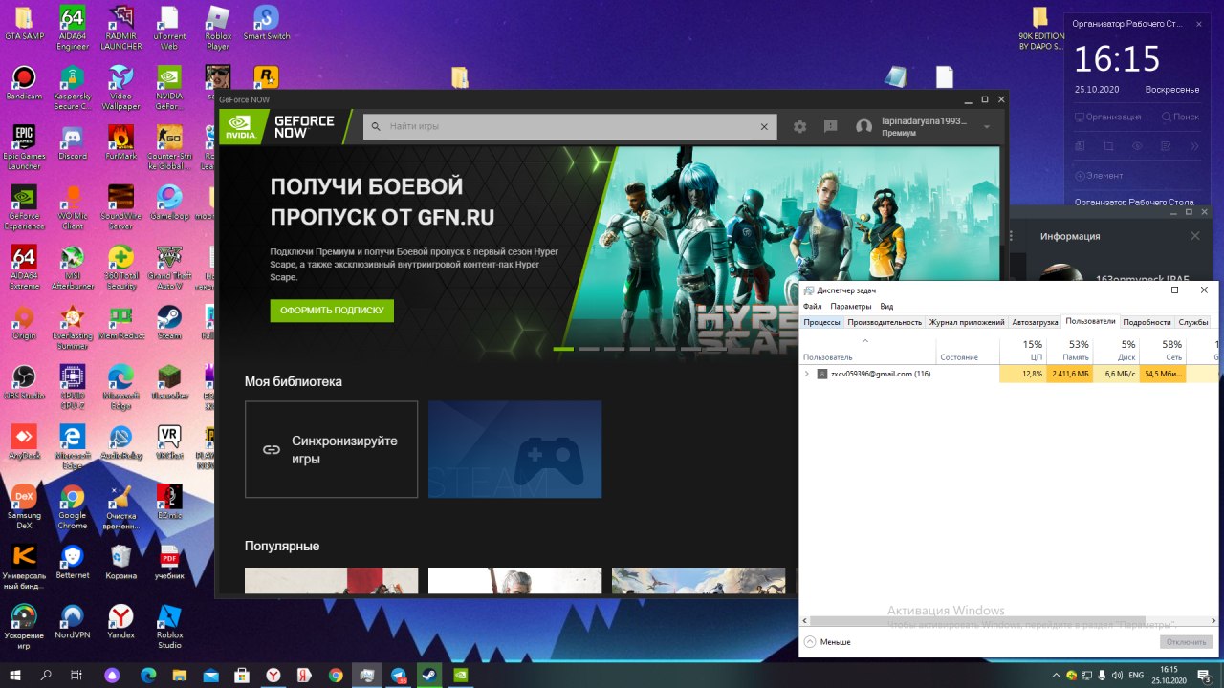This screenshot has width=1224, height=688.
Task: Open notification center in system tray
Action: [1204, 675]
